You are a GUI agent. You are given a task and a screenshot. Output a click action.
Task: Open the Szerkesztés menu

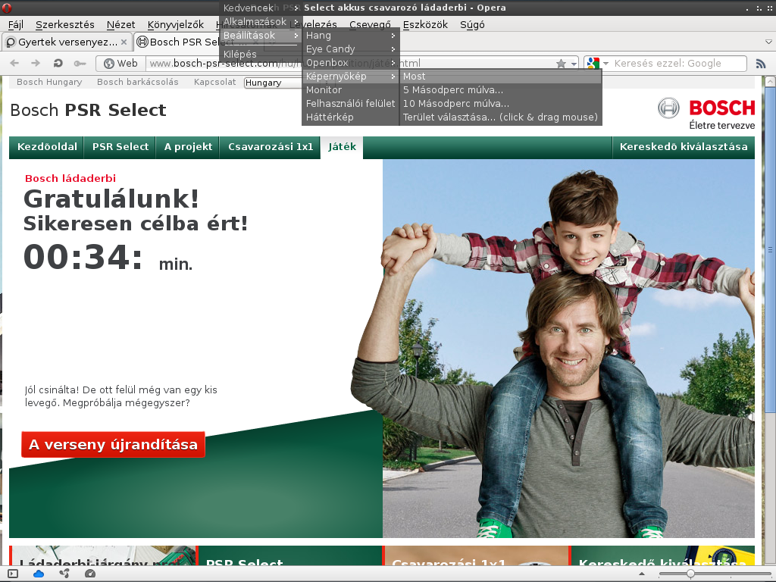click(65, 25)
